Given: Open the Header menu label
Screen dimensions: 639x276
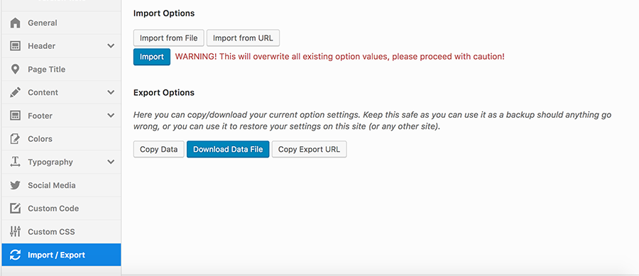Looking at the screenshot, I should (42, 46).
